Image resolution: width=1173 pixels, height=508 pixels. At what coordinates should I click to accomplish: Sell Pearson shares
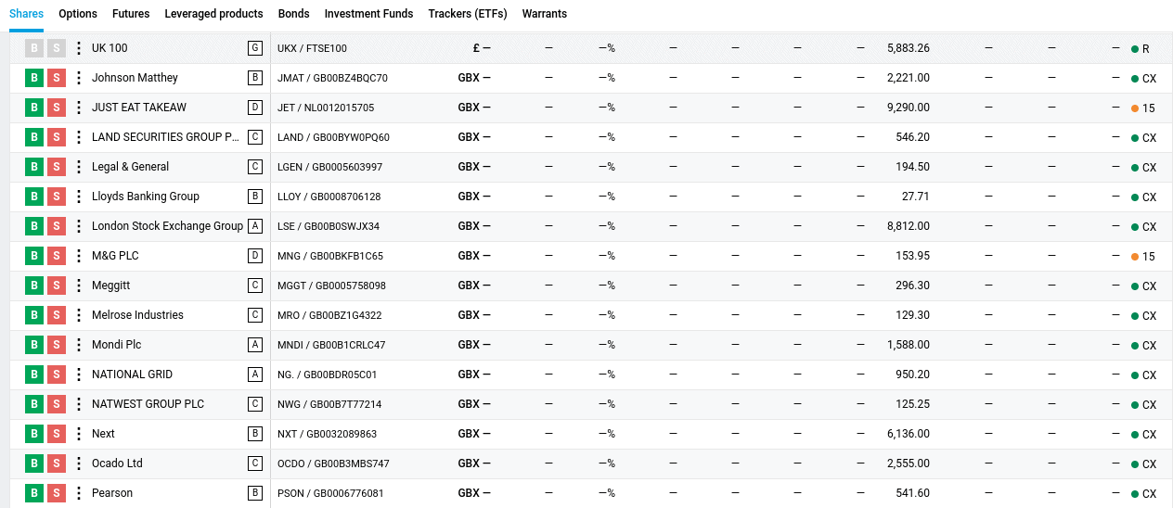point(57,493)
